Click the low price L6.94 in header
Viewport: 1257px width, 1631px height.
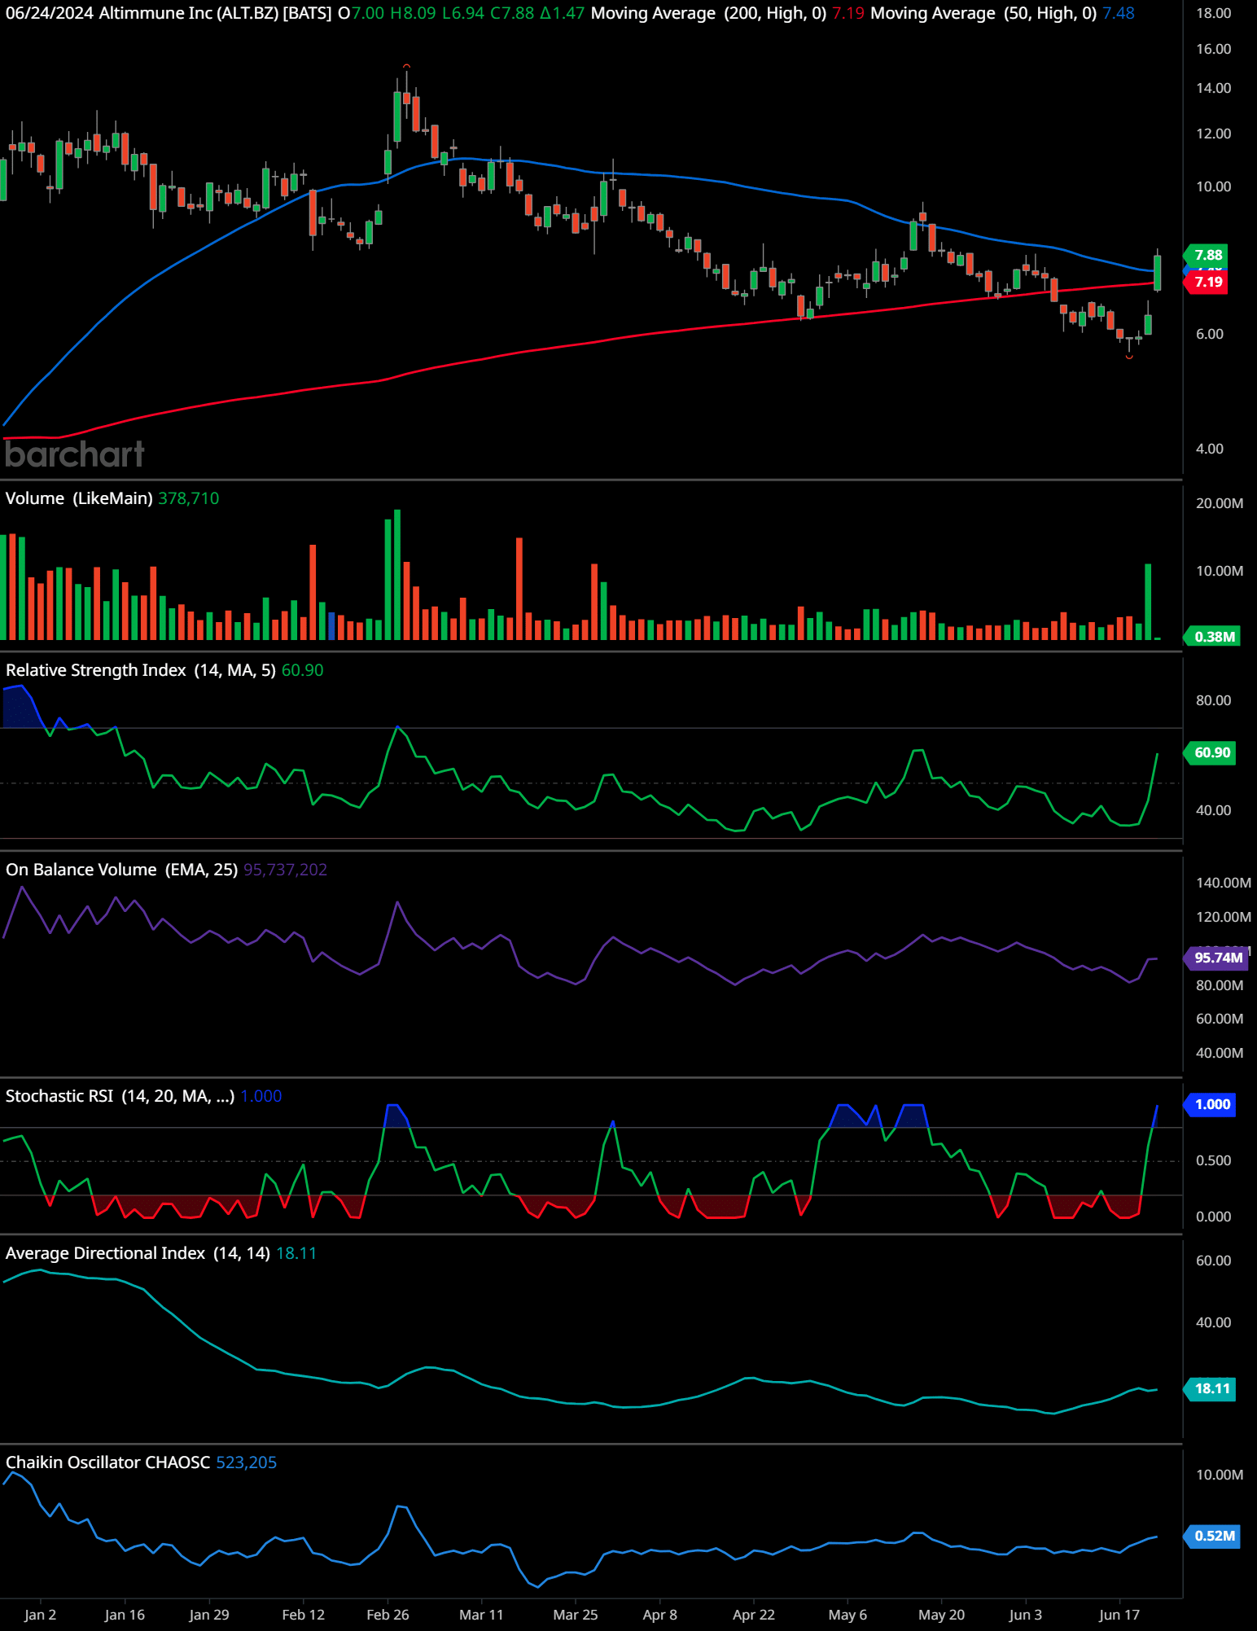(463, 13)
